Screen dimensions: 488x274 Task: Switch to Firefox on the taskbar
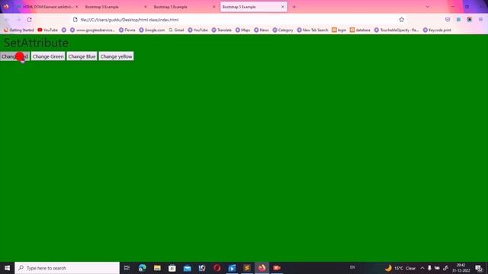pyautogui.click(x=262, y=268)
